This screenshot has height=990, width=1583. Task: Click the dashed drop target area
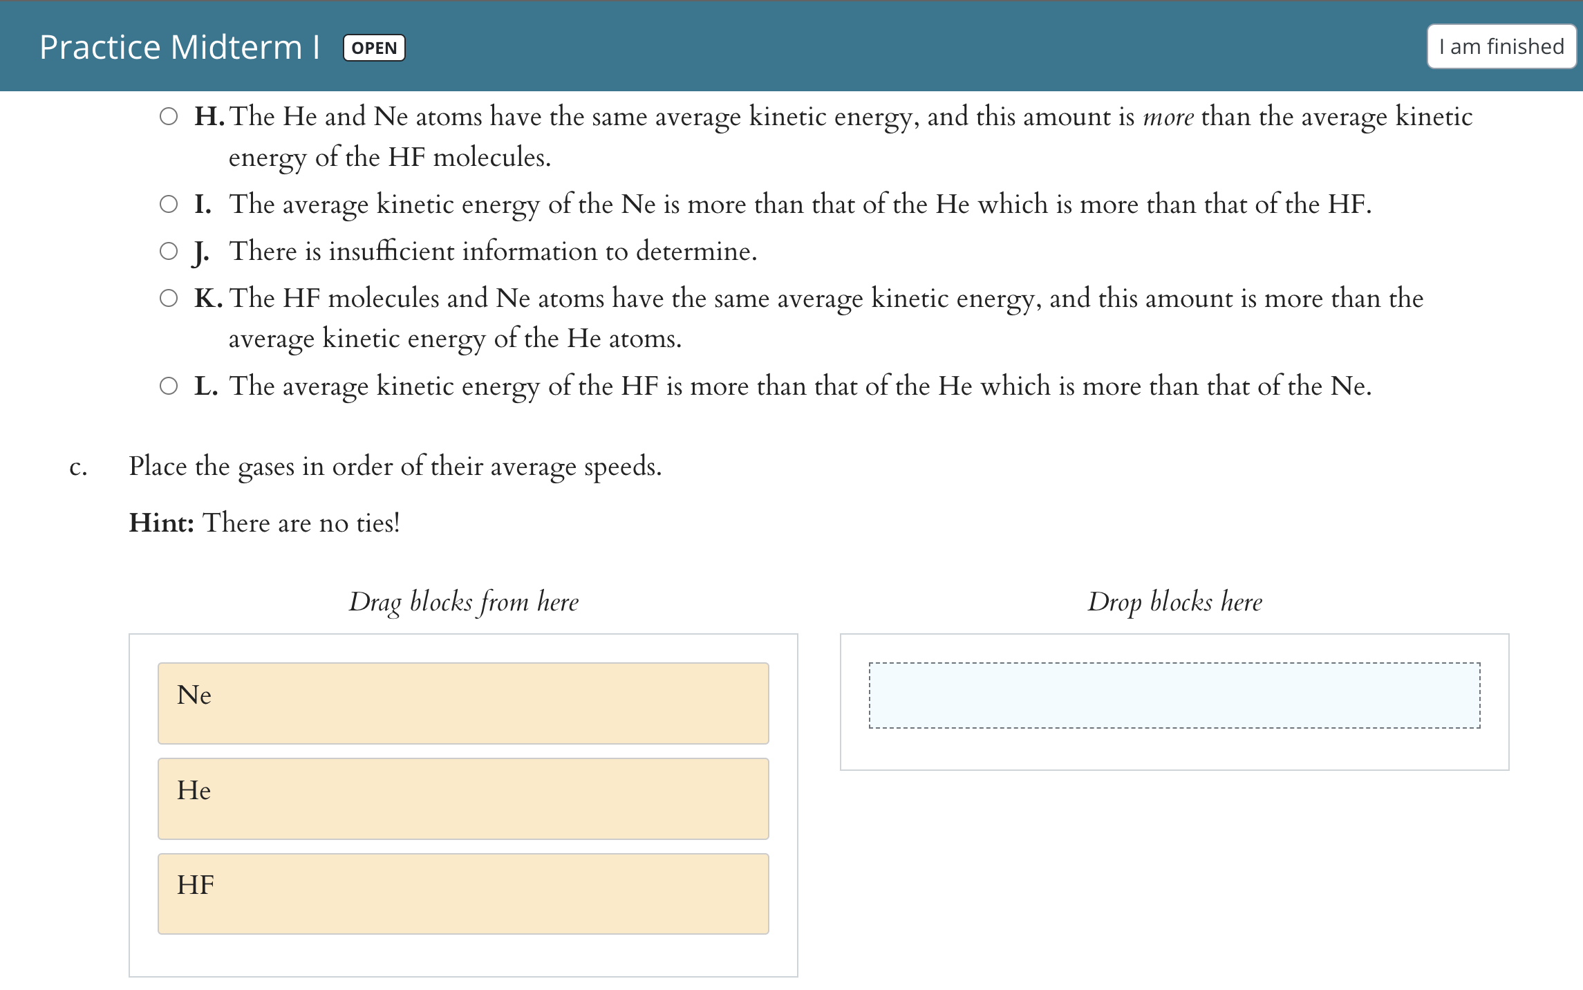coord(1174,695)
